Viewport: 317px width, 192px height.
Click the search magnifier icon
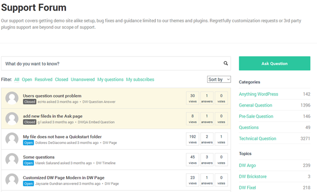(226, 63)
